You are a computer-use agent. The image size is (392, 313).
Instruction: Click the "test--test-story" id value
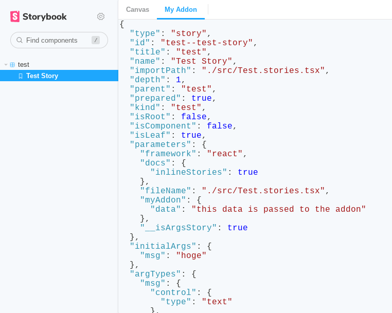(x=206, y=43)
